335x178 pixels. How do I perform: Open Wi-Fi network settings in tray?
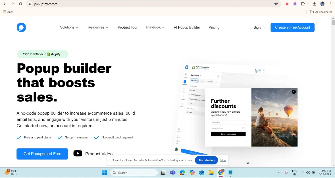(x=303, y=172)
